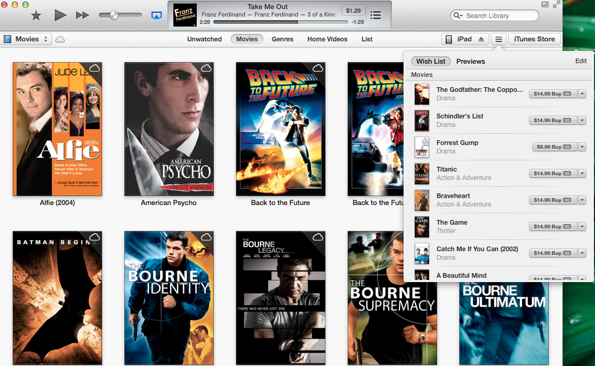Click the iCloud status icon beside Movies
The width and height of the screenshot is (595, 366).
coord(60,39)
